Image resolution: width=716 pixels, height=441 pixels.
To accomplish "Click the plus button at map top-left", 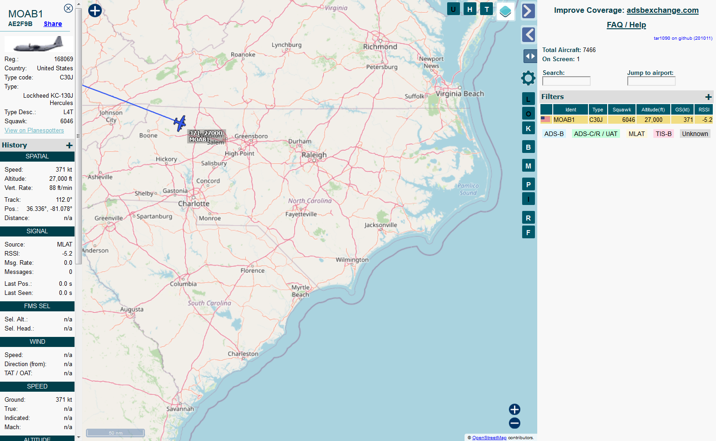I will point(95,10).
